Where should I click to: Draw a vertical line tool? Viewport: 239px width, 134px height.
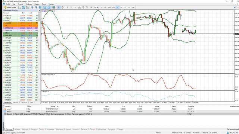pos(67,7)
